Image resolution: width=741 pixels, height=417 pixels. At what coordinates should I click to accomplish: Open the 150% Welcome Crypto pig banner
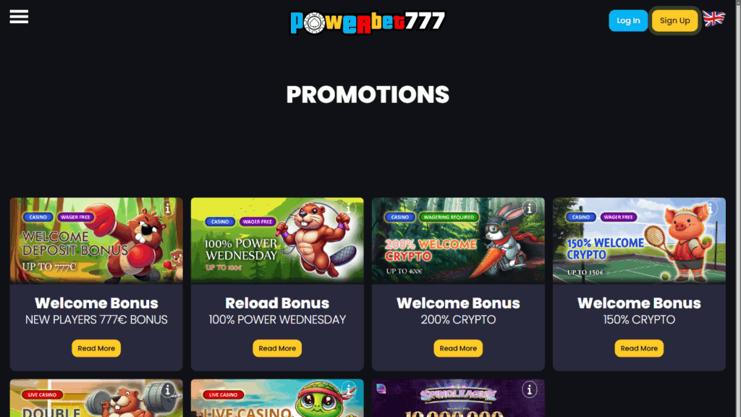639,240
